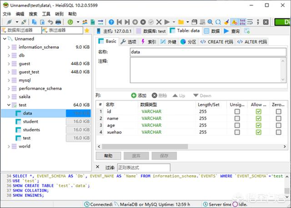
Task: Click the 添加 column button
Action: (x=139, y=96)
